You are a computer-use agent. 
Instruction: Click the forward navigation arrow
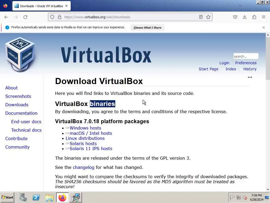pyautogui.click(x=16, y=17)
